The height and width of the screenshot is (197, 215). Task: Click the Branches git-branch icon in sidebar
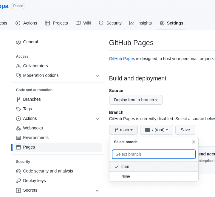pos(18,99)
